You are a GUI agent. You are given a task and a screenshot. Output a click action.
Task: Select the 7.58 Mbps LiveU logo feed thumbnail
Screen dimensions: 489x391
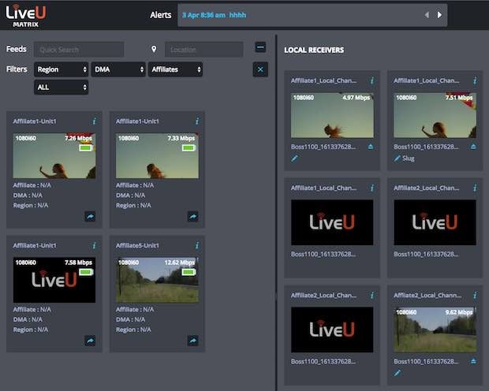[x=54, y=280]
